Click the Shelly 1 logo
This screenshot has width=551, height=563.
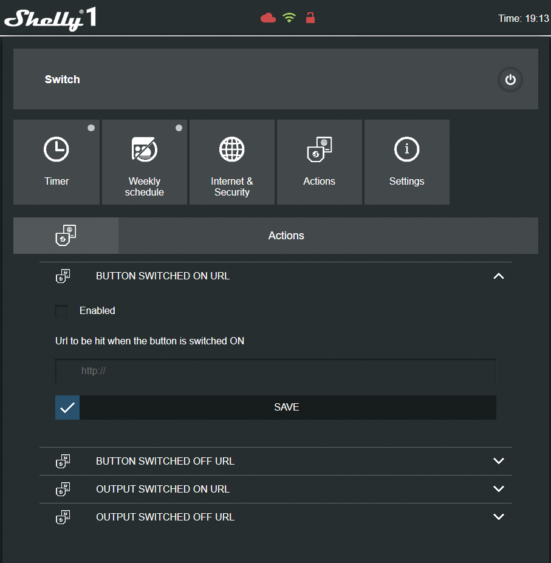point(50,19)
